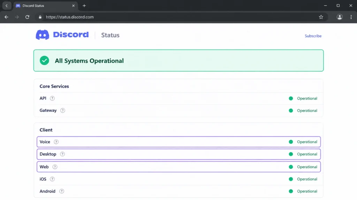Open the browser profile avatar icon
This screenshot has width=357, height=200.
[x=340, y=17]
